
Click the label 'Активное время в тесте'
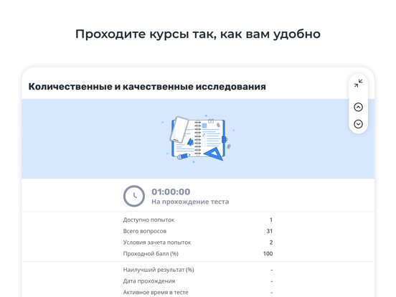[x=156, y=292]
